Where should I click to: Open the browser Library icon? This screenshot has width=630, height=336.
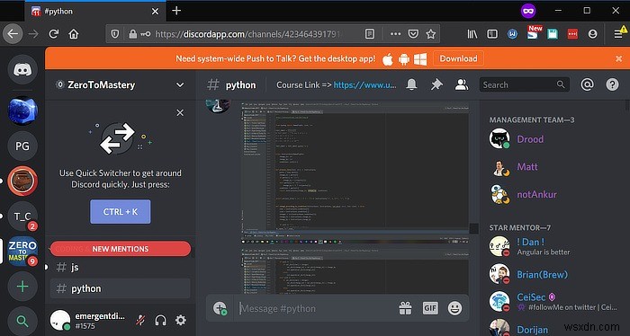coord(472,34)
